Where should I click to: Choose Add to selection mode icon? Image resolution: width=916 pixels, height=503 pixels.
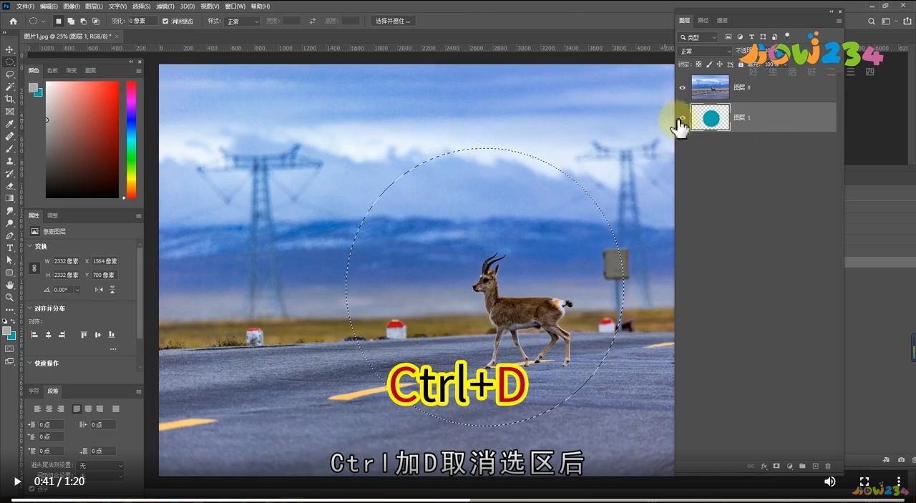point(71,21)
